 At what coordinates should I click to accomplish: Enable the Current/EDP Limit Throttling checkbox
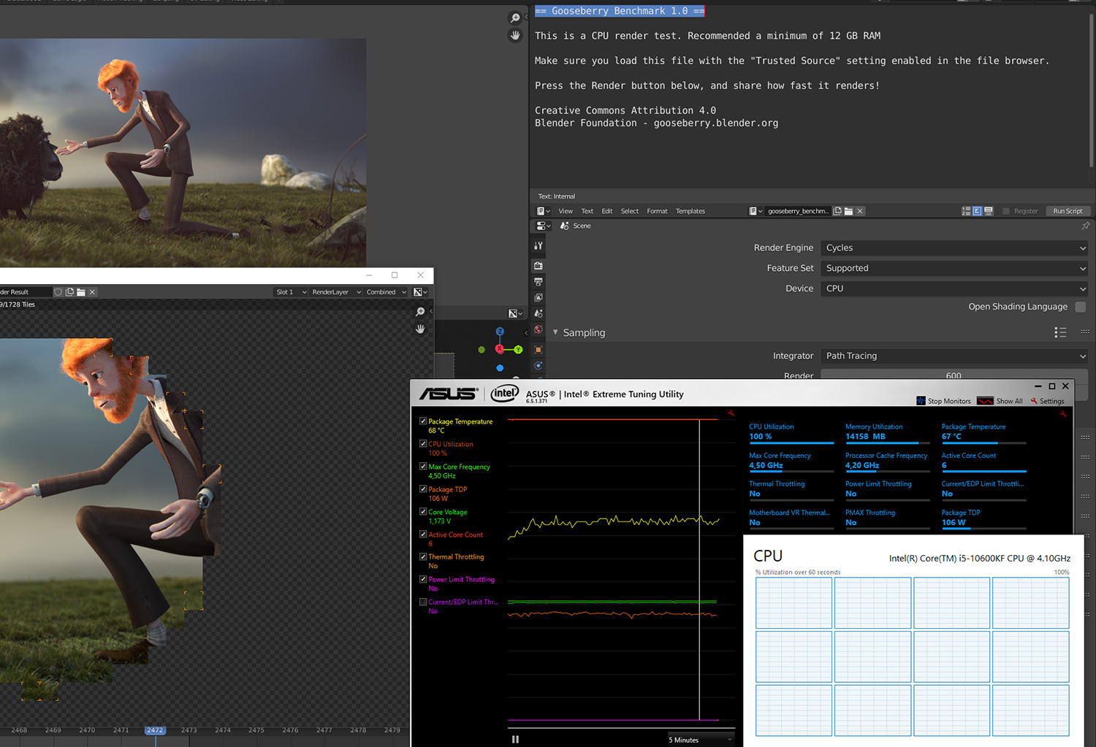[423, 602]
